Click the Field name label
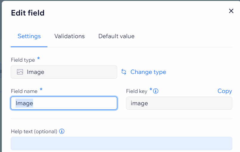Viewport: 240px width, 152px height. click(24, 91)
